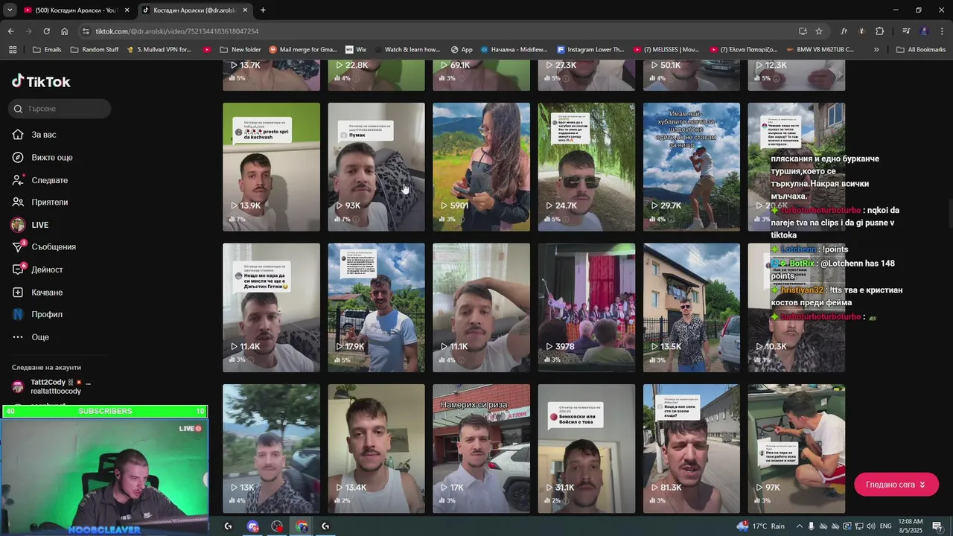The height and width of the screenshot is (536, 953).
Task: Open the 12:08 AM clock calendar
Action: [x=910, y=526]
